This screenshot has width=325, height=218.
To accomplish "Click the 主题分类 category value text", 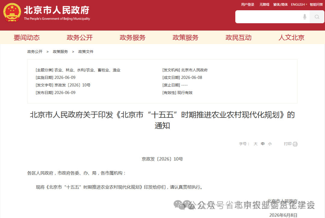I will click(87, 70).
